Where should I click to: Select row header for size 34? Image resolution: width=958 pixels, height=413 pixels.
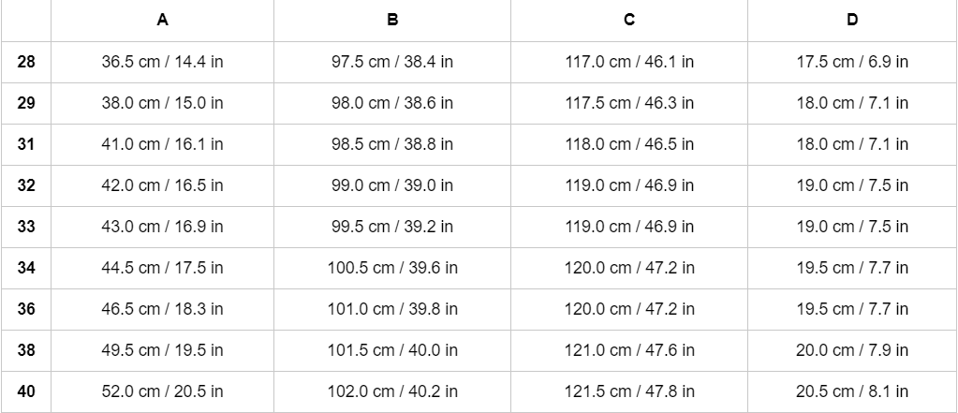coord(26,268)
